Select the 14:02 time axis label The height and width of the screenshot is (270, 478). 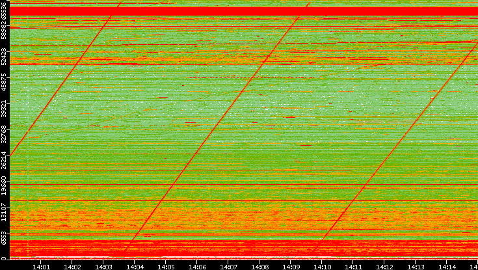pos(72,267)
